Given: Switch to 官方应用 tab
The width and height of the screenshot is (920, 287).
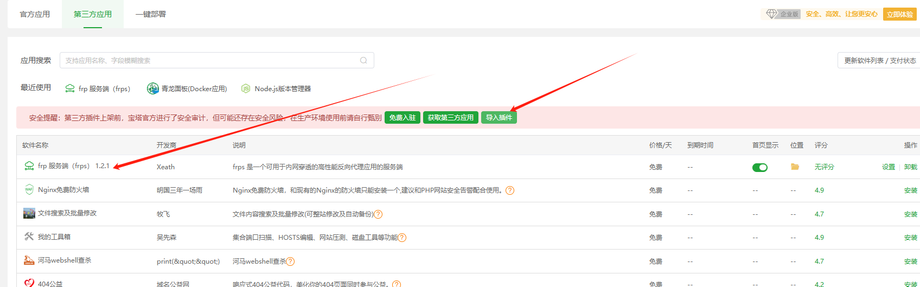Looking at the screenshot, I should point(35,14).
